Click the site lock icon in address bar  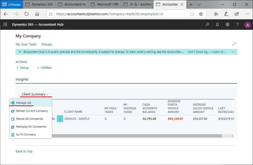51,14
